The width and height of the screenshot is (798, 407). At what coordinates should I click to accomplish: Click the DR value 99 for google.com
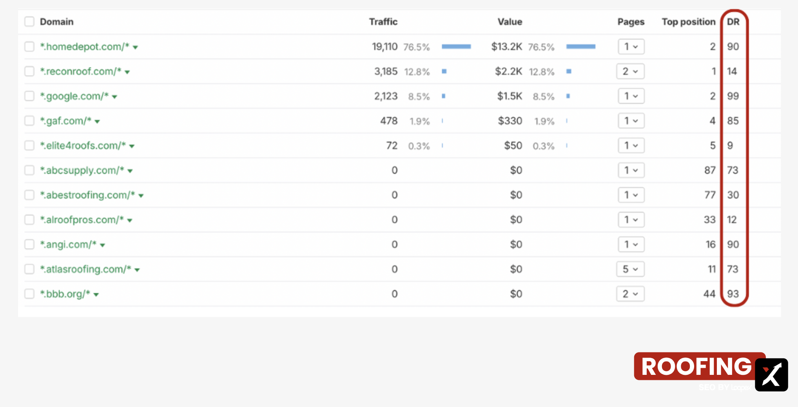pos(733,96)
